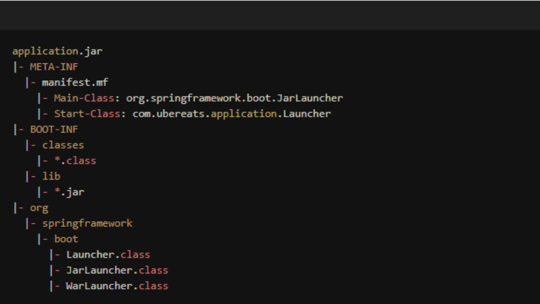Image resolution: width=540 pixels, height=304 pixels.
Task: Select the Start-Class manifest attribute line
Action: (x=87, y=114)
